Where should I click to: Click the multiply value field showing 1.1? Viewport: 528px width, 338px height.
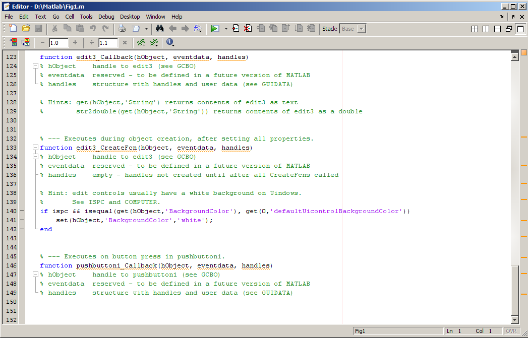click(108, 43)
